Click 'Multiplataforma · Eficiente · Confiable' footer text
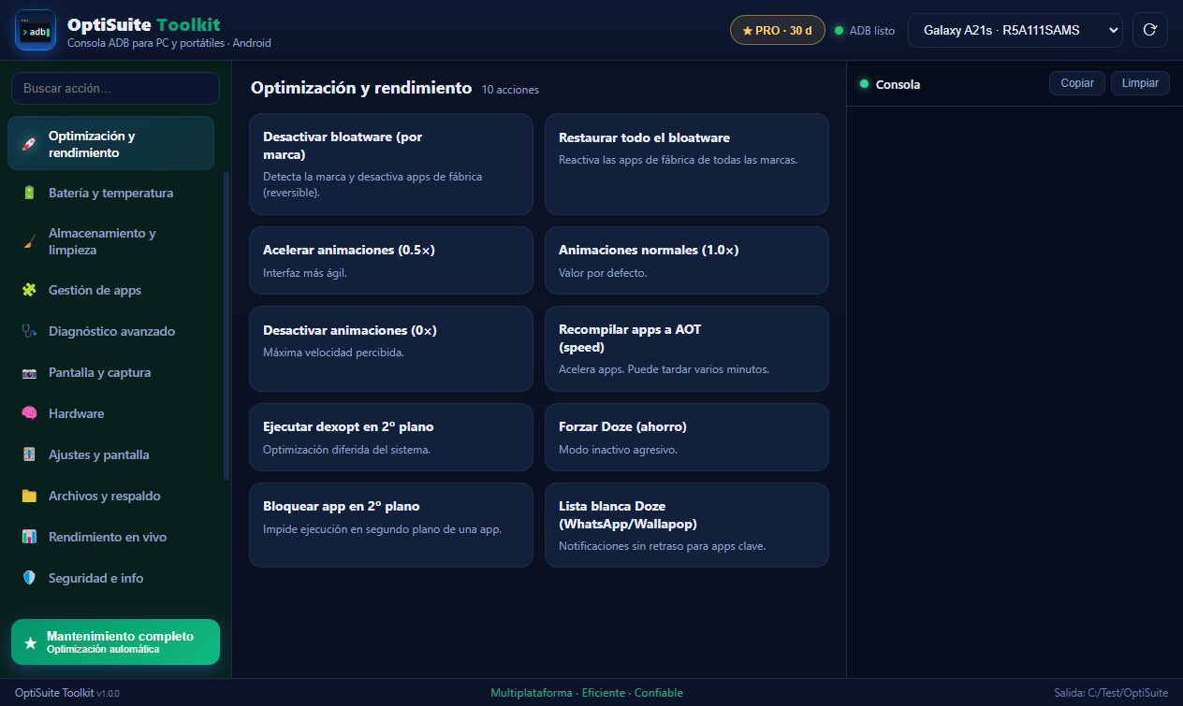The image size is (1183, 706). [587, 693]
